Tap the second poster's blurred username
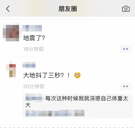 pos(29,65)
